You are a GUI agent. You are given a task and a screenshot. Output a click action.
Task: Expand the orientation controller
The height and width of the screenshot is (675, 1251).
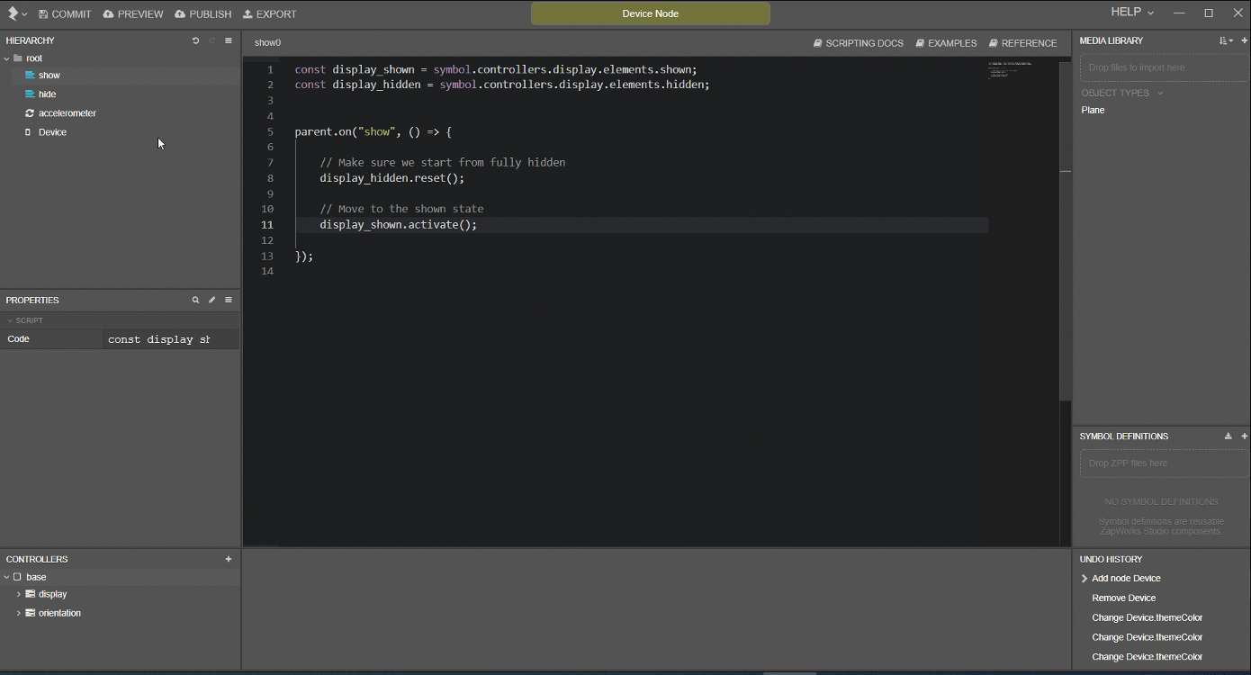[19, 613]
